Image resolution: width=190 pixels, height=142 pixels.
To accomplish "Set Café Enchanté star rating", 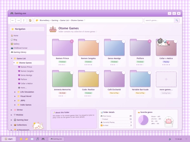I will 114,96.
